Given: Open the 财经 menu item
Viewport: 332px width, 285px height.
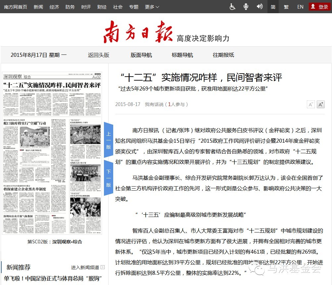Looking at the screenshot, I should click(102, 7).
